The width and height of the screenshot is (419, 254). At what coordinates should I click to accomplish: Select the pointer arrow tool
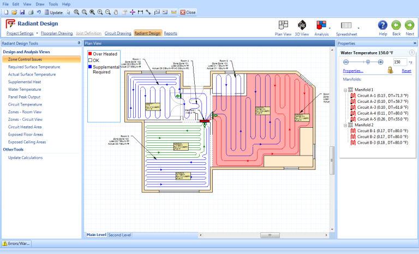click(x=68, y=13)
